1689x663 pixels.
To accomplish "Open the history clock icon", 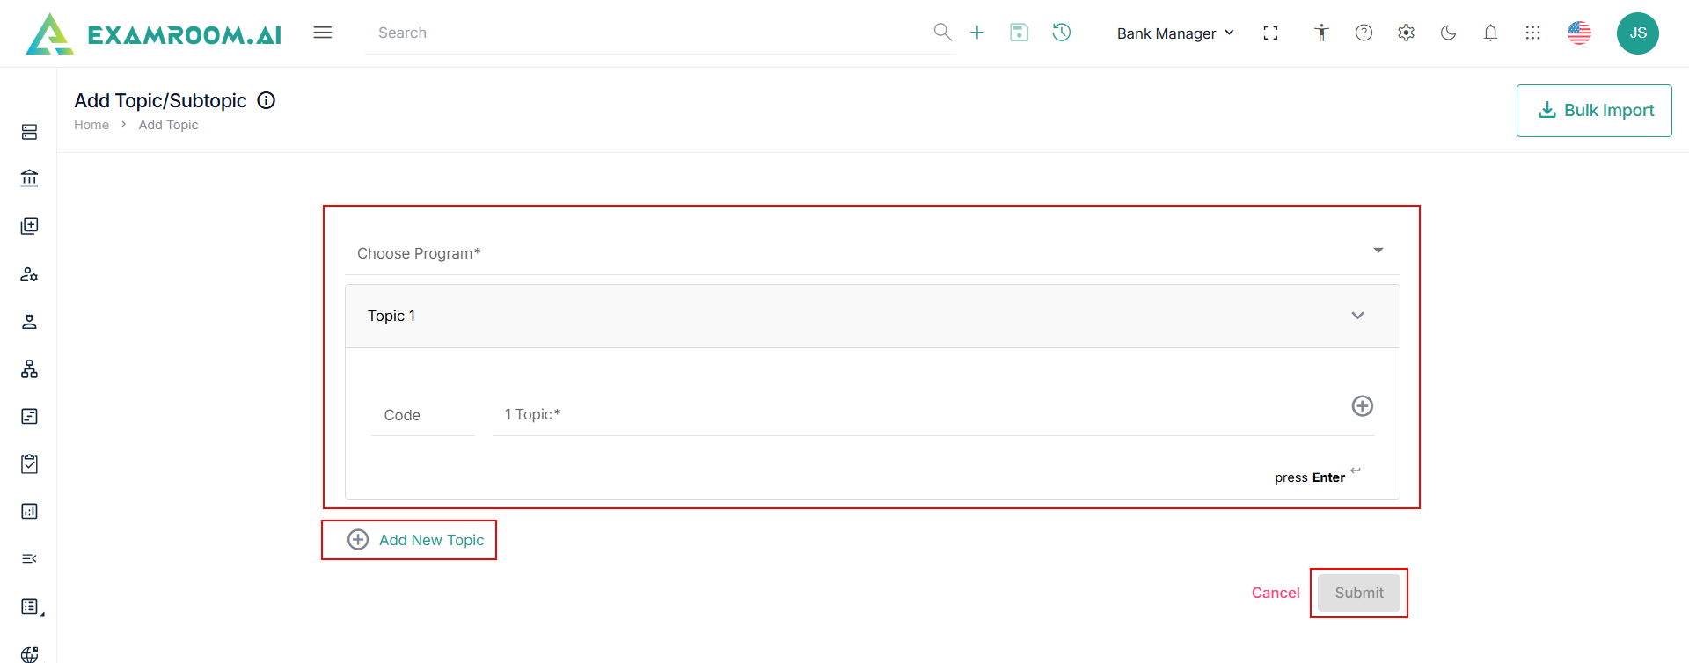I will (x=1062, y=33).
